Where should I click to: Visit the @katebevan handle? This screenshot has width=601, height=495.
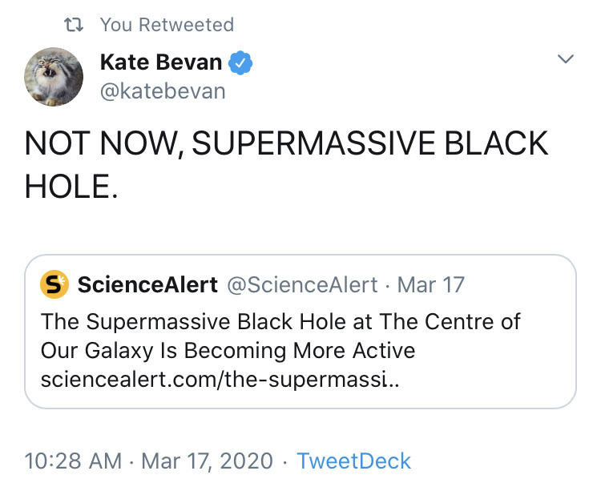pos(163,91)
